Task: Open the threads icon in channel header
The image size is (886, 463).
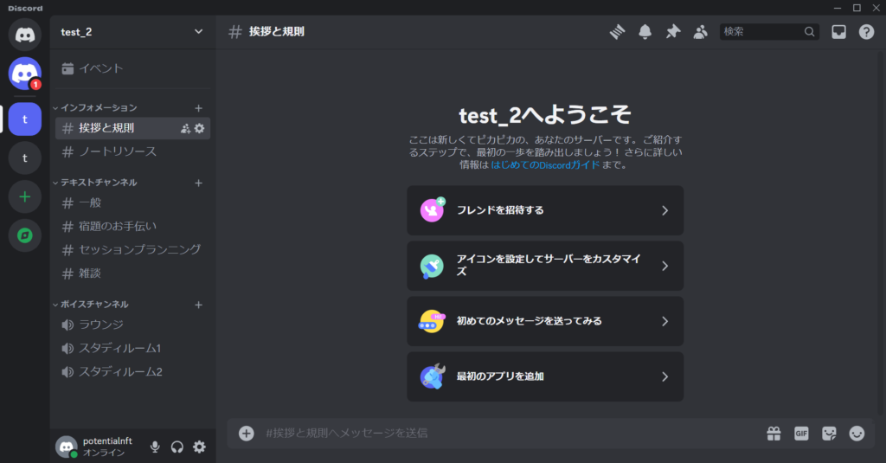Action: [x=617, y=32]
